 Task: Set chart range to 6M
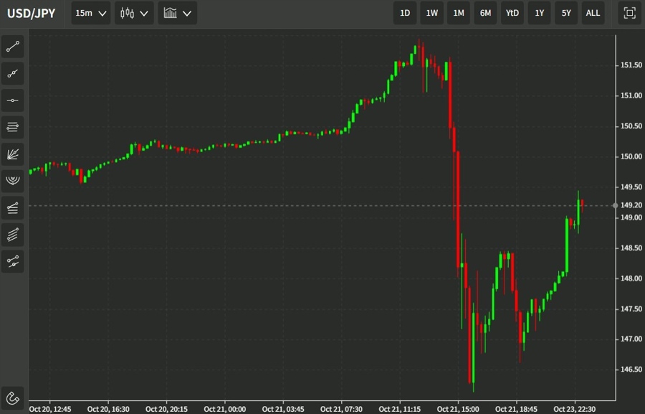click(x=485, y=13)
